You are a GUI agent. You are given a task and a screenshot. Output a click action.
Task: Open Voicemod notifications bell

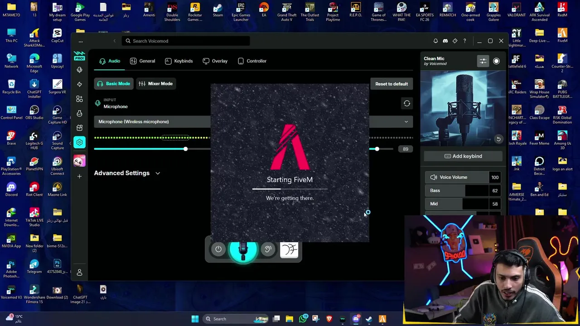coord(435,41)
